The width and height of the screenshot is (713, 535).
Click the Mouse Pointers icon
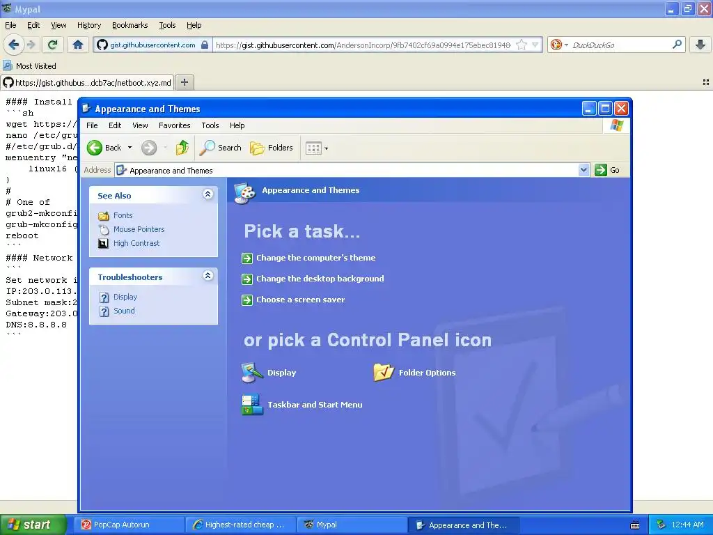[104, 229]
